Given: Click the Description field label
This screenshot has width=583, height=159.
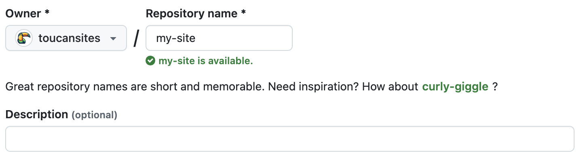Looking at the screenshot, I should pos(37,115).
